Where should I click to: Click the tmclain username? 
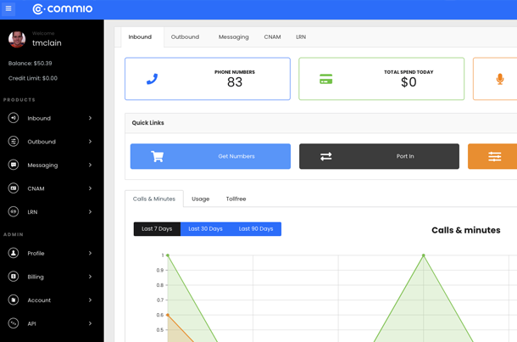(x=47, y=43)
